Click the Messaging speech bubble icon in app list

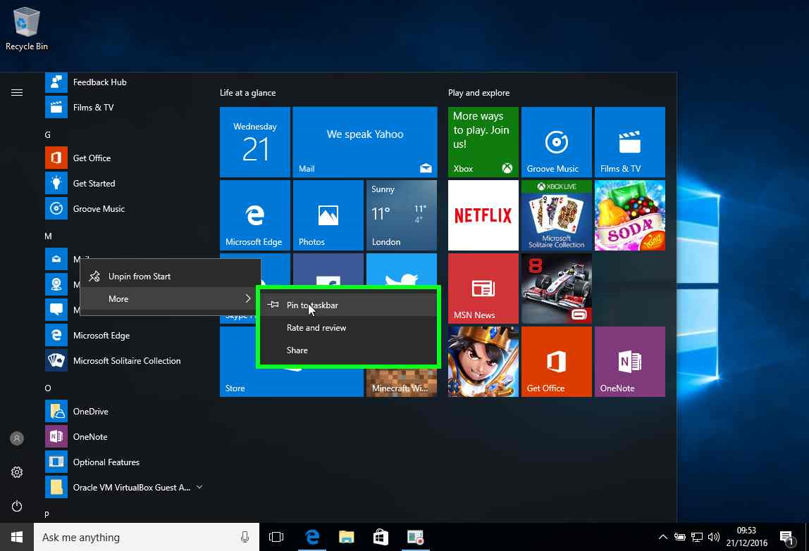[56, 310]
